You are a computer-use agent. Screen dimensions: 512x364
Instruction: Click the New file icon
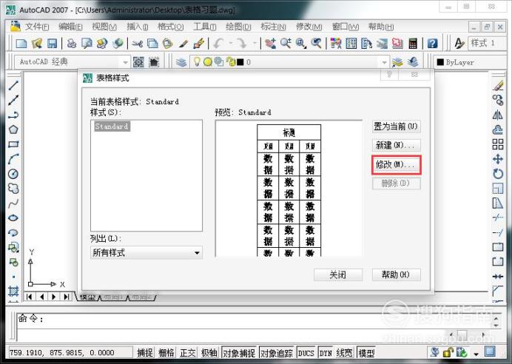pos(21,43)
